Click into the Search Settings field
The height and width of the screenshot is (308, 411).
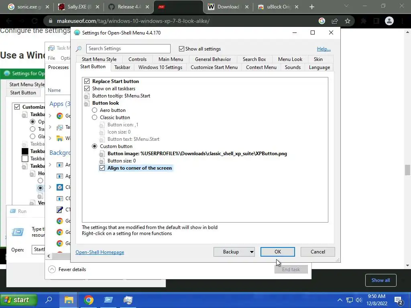tap(128, 49)
